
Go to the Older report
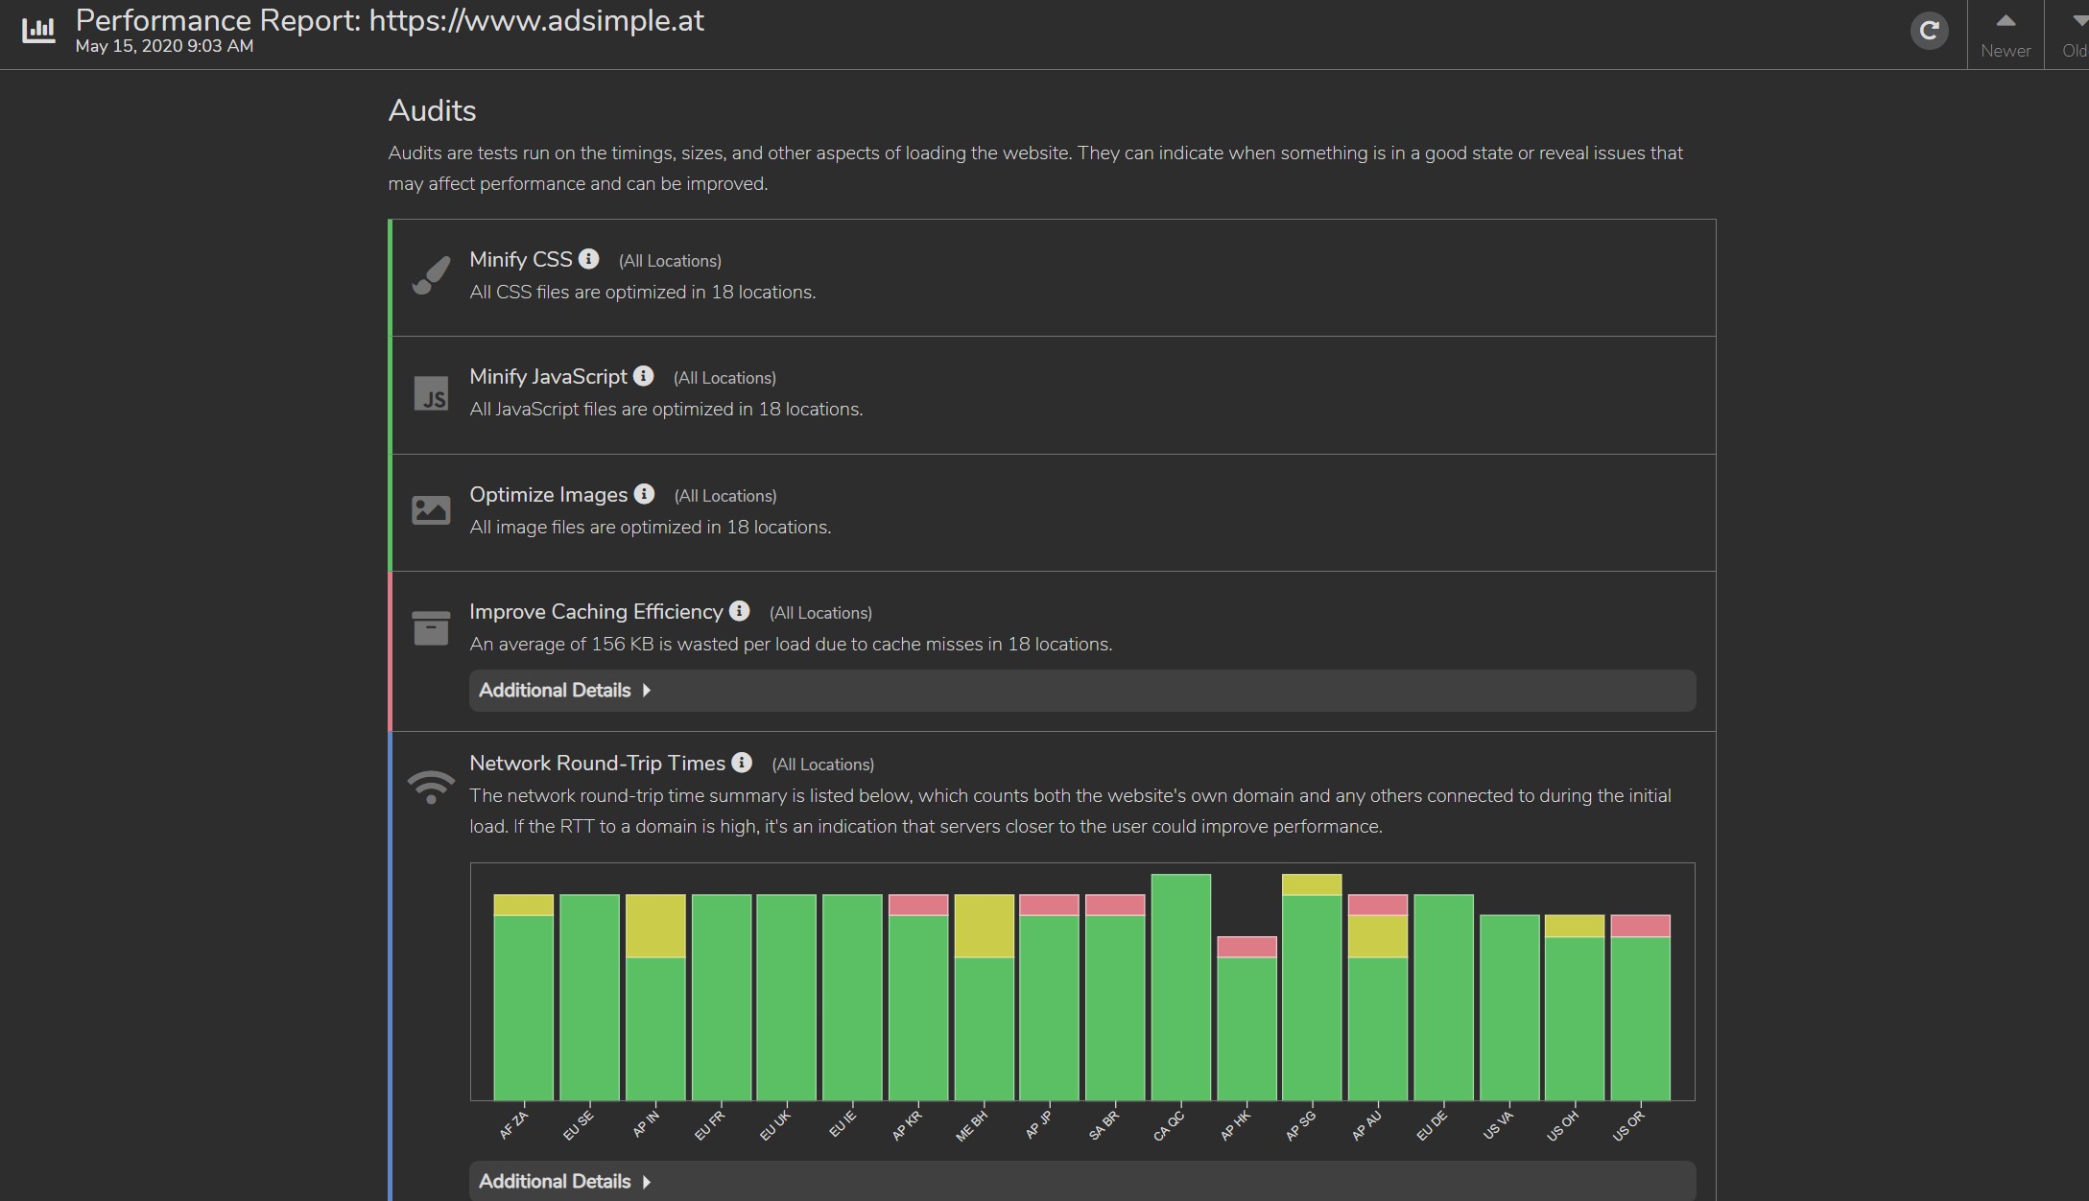[x=2073, y=35]
